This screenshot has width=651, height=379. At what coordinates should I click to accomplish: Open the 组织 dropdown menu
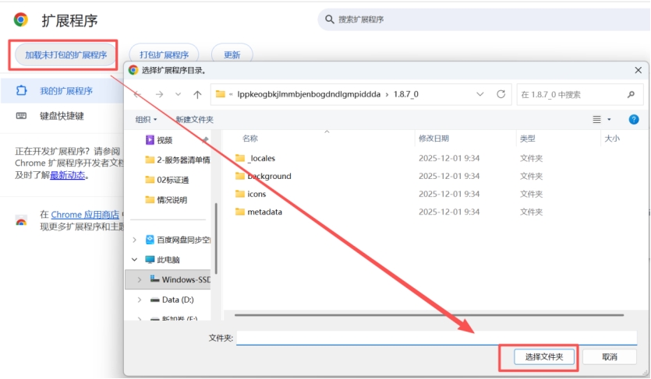point(146,119)
